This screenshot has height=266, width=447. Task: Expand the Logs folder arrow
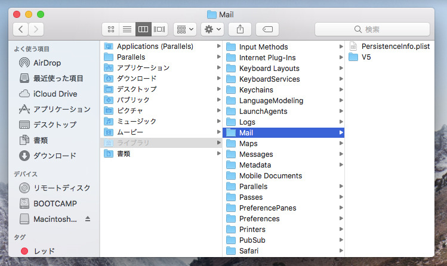(341, 122)
